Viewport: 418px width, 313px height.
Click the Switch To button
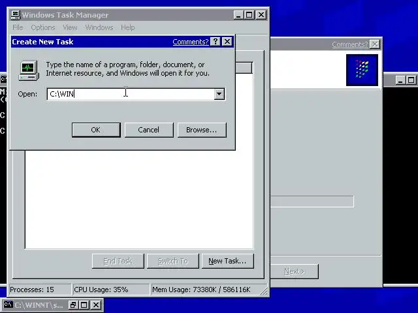pos(172,261)
